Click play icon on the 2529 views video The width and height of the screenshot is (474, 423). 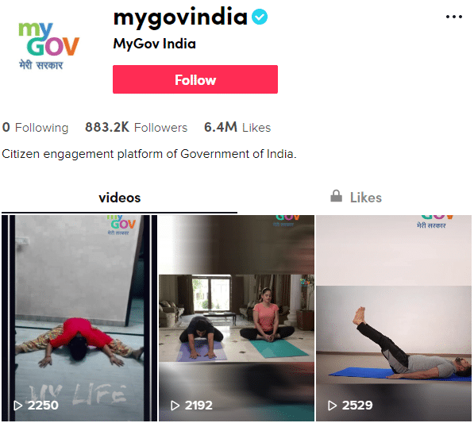point(332,406)
